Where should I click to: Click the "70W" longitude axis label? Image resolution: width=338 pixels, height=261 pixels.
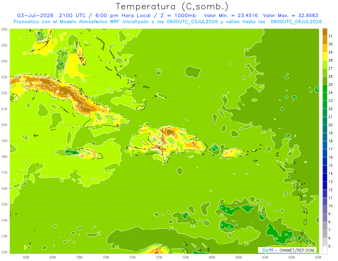click(x=185, y=257)
